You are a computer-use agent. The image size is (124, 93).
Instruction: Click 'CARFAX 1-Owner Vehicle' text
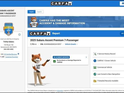(x=106, y=60)
